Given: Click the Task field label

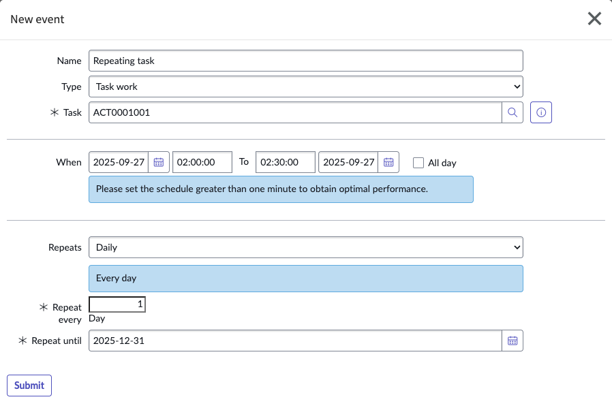Looking at the screenshot, I should (72, 112).
